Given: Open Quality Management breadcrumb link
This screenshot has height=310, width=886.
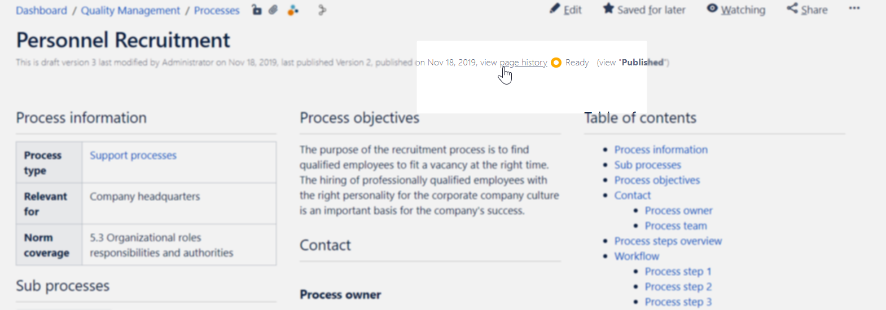Looking at the screenshot, I should pos(130,11).
